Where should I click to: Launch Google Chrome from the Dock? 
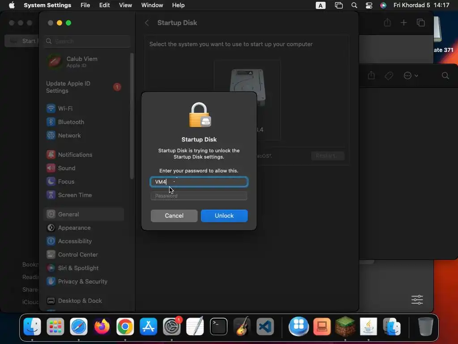(x=125, y=326)
